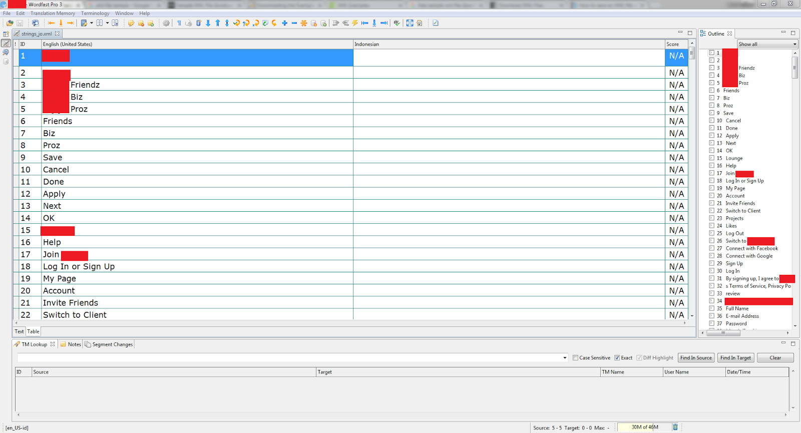The image size is (801, 433).
Task: Click the orange right arrow toolbar icon
Action: click(71, 23)
